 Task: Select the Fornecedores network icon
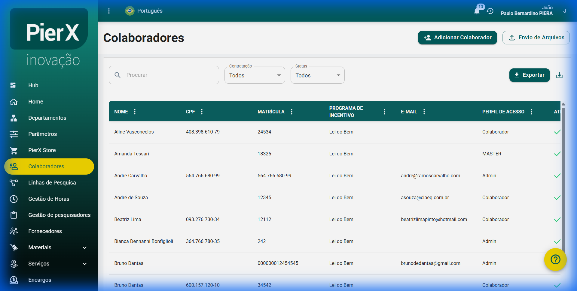(14, 231)
